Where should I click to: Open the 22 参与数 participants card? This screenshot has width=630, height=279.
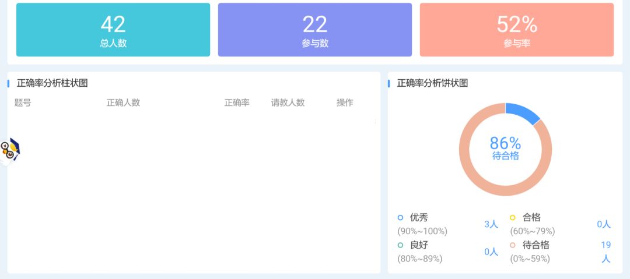(315, 30)
